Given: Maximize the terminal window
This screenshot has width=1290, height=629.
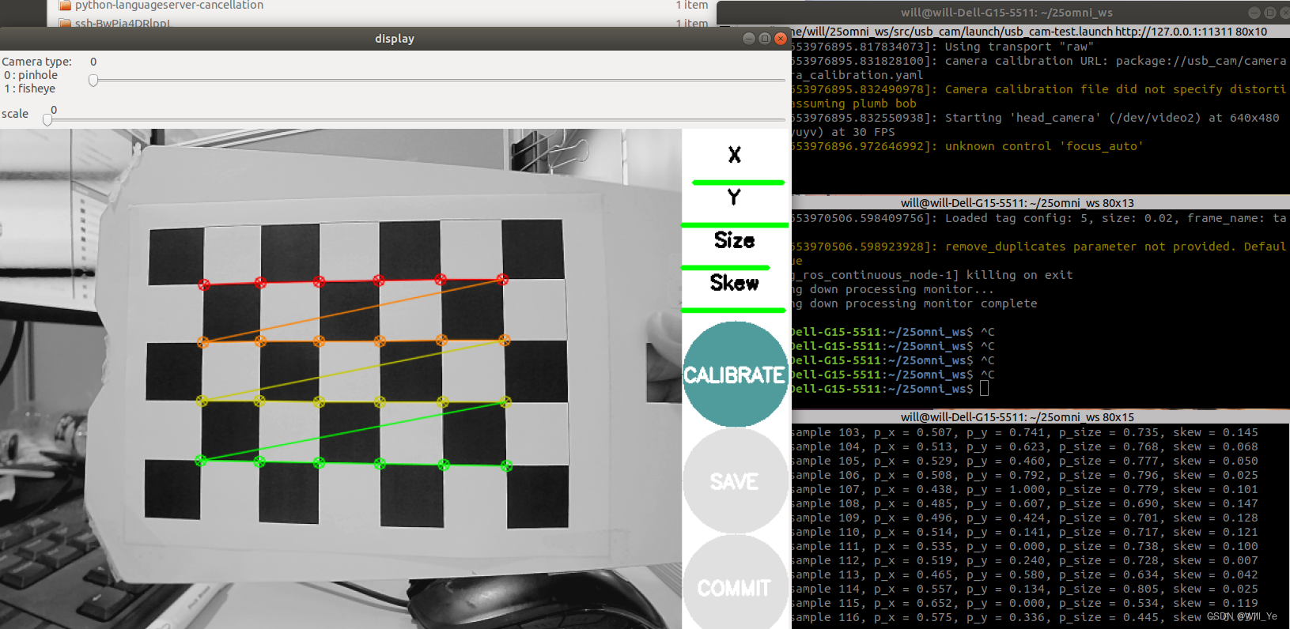Looking at the screenshot, I should (1270, 13).
